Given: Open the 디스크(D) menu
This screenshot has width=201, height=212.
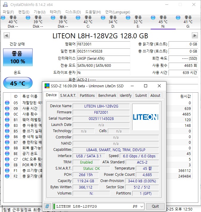Looking at the screenshot, I should coord(73,12).
